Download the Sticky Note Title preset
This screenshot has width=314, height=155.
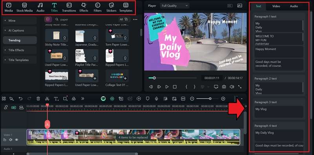[64, 38]
